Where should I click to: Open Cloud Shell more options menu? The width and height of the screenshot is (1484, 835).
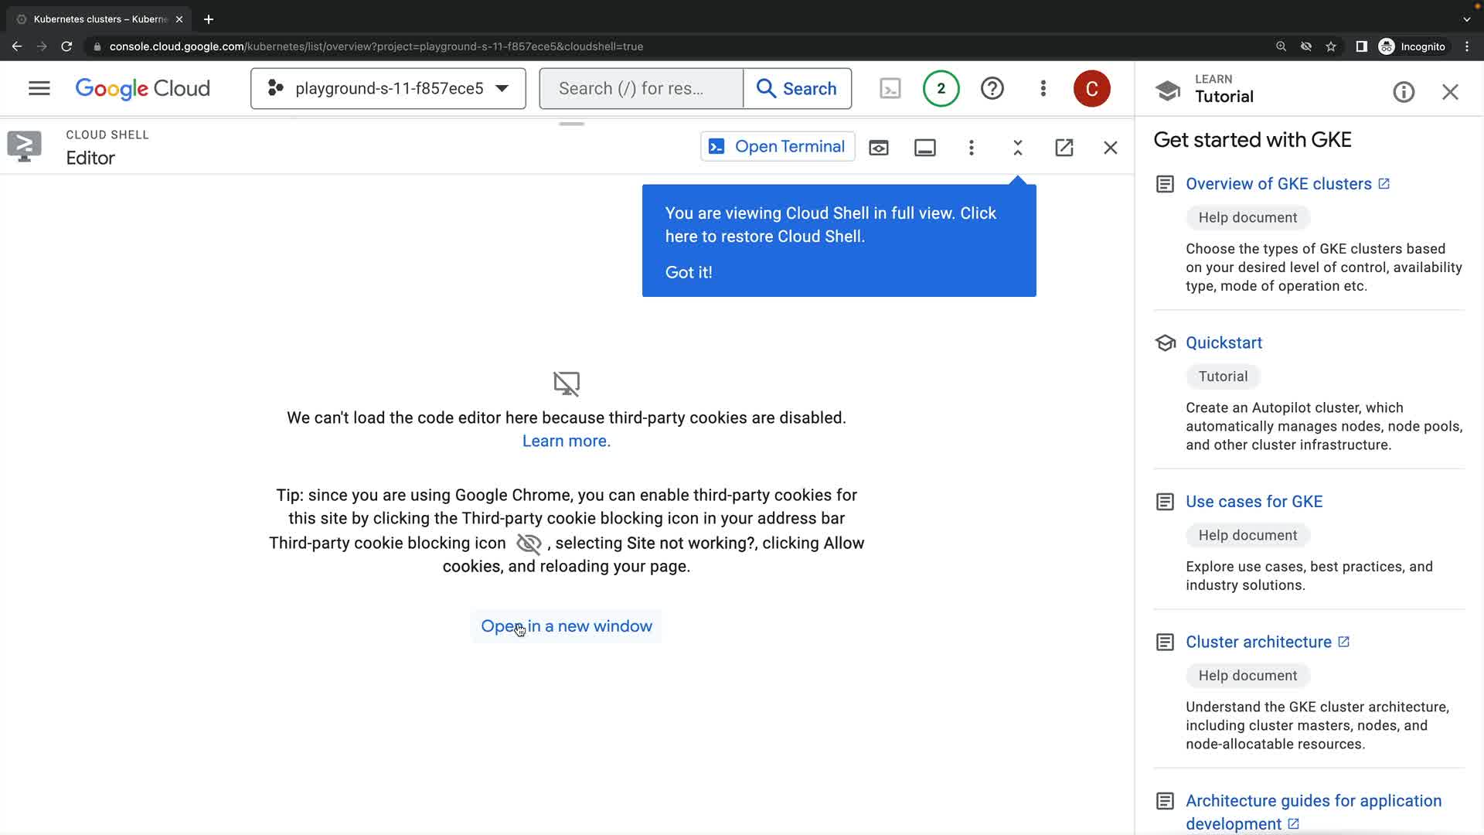coord(972,147)
